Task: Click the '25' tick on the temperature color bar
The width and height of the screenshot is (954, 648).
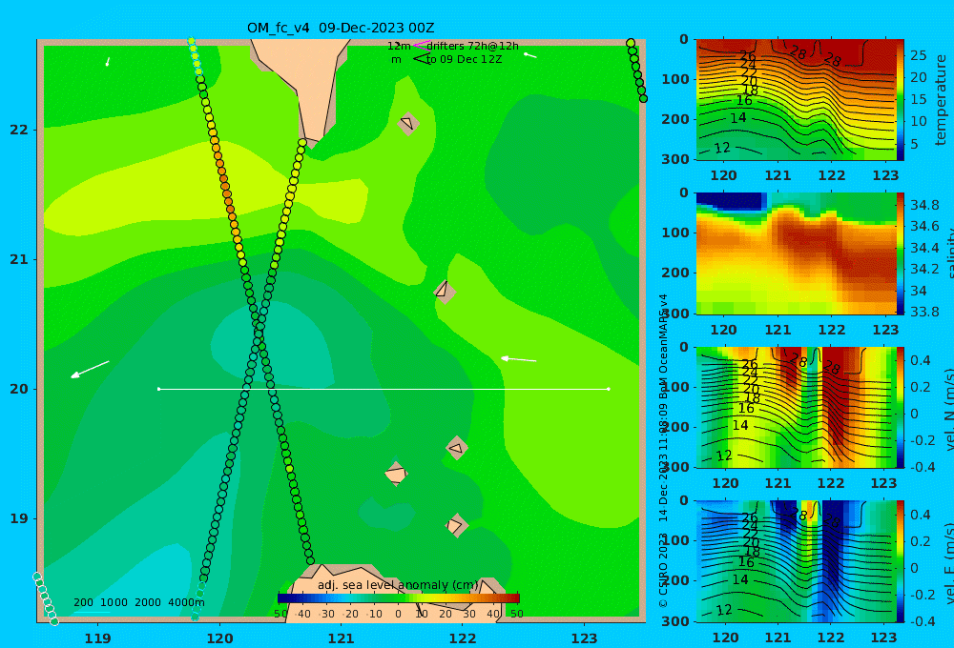Action: [x=918, y=55]
